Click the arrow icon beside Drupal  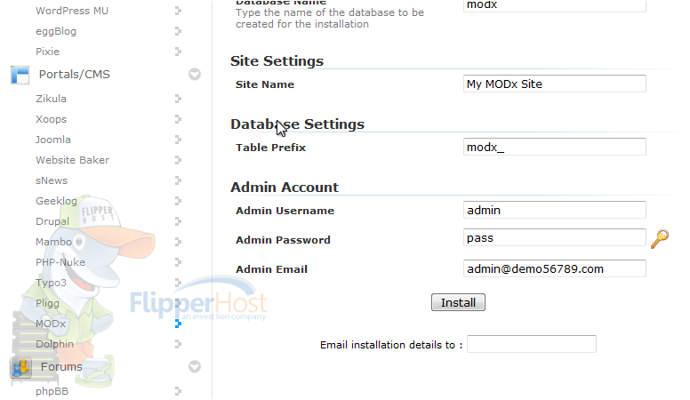178,221
